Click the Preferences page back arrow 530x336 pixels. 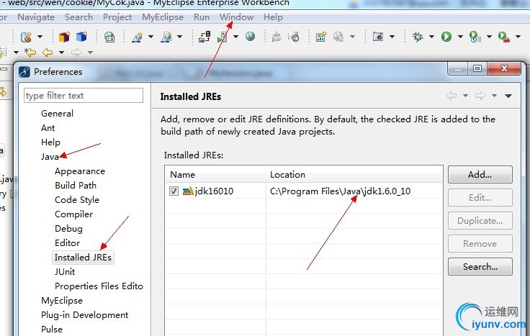point(452,96)
